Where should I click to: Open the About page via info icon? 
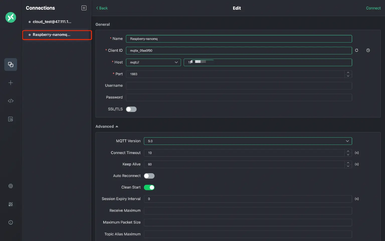click(x=11, y=222)
